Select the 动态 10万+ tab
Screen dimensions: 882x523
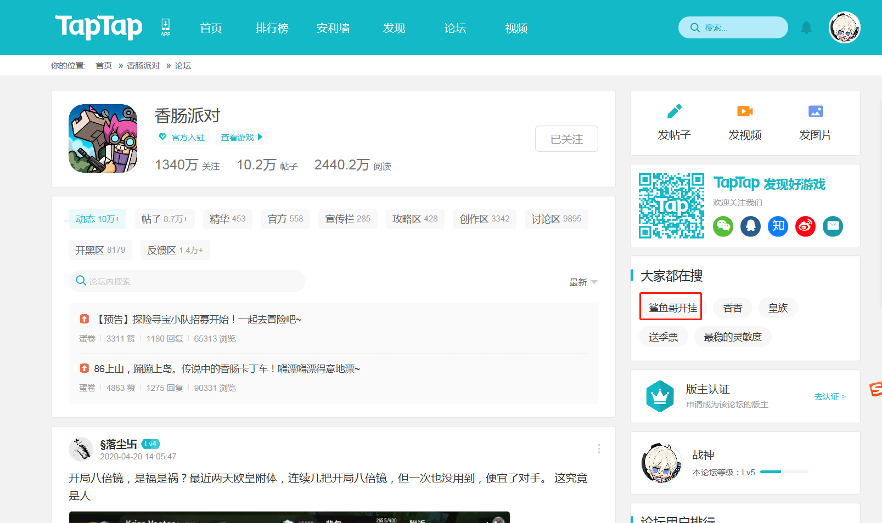click(97, 219)
